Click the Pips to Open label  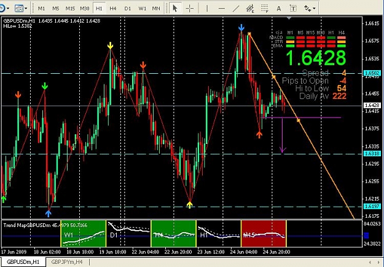[x=305, y=81]
